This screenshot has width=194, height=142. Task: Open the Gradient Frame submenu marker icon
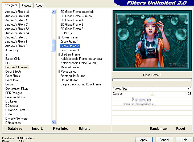[x=59, y=54]
